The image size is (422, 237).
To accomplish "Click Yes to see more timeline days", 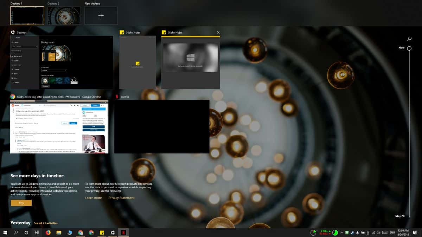I will tap(21, 203).
